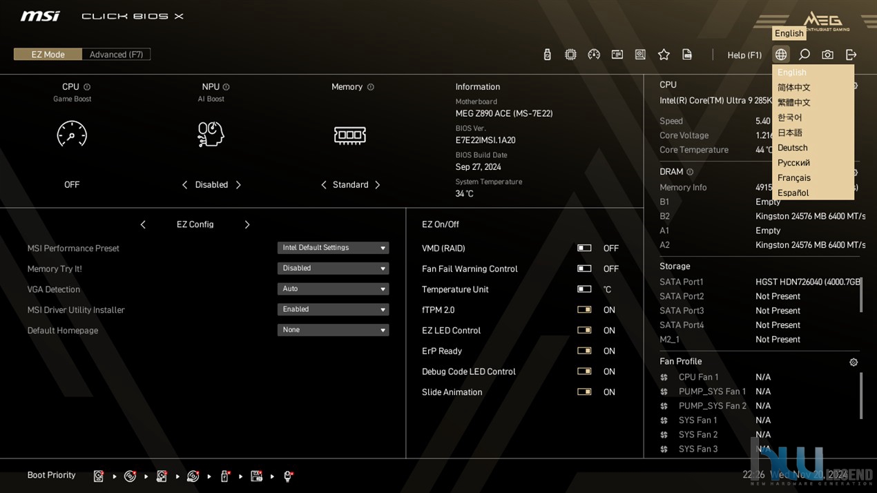Viewport: 877px width, 493px height.
Task: Open VGA Detection dropdown
Action: [x=333, y=289]
